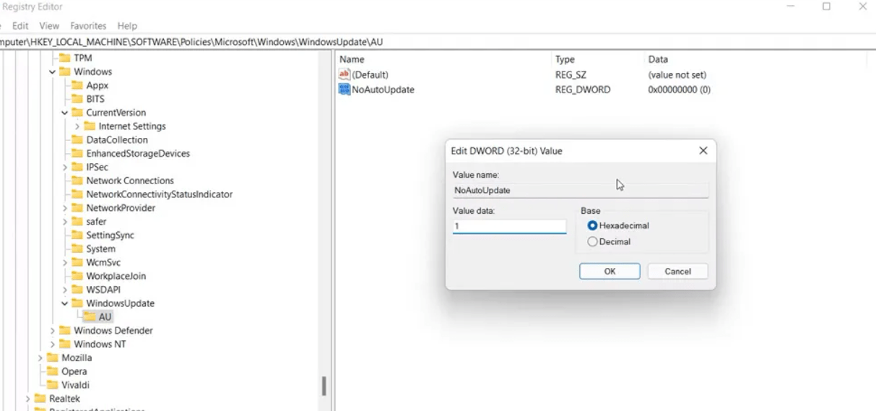Collapse the WindowsUpdate tree node

tap(65, 303)
